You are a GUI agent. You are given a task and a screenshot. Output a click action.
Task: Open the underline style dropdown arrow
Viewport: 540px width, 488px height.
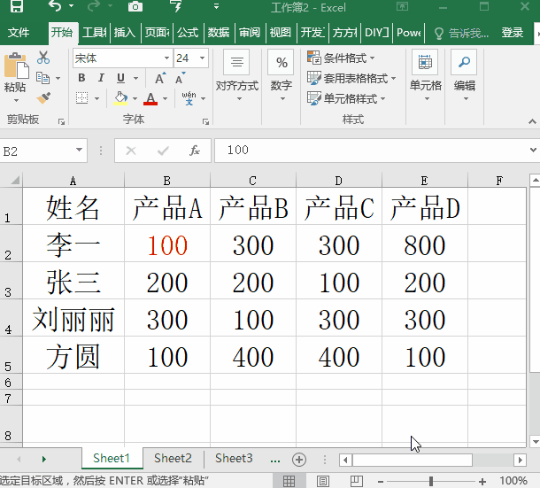(x=136, y=78)
